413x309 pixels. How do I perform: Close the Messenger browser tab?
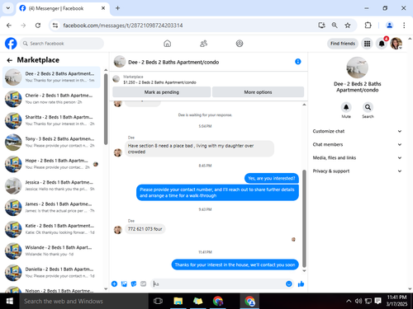[x=103, y=8]
